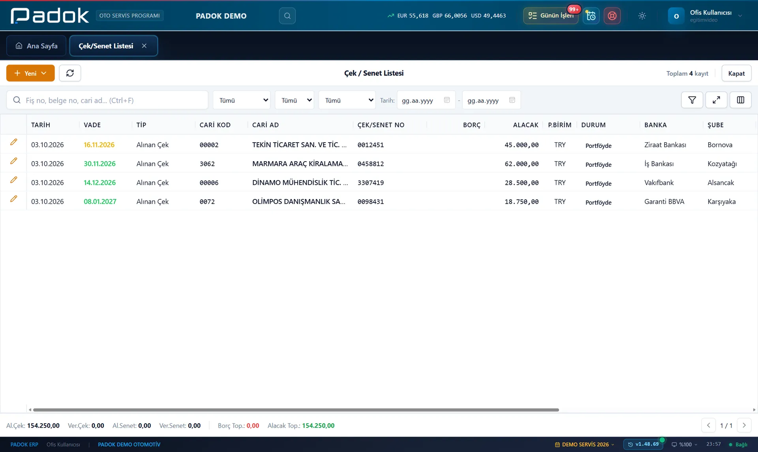This screenshot has width=758, height=452.
Task: Sort by VADE column header
Action: [x=92, y=125]
